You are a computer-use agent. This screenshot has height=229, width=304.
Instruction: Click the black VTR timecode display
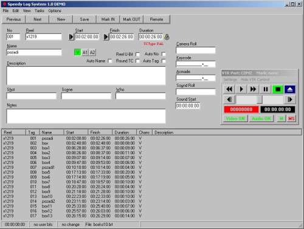[278, 109]
